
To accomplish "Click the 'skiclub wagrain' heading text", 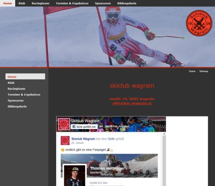I will pos(132,86).
